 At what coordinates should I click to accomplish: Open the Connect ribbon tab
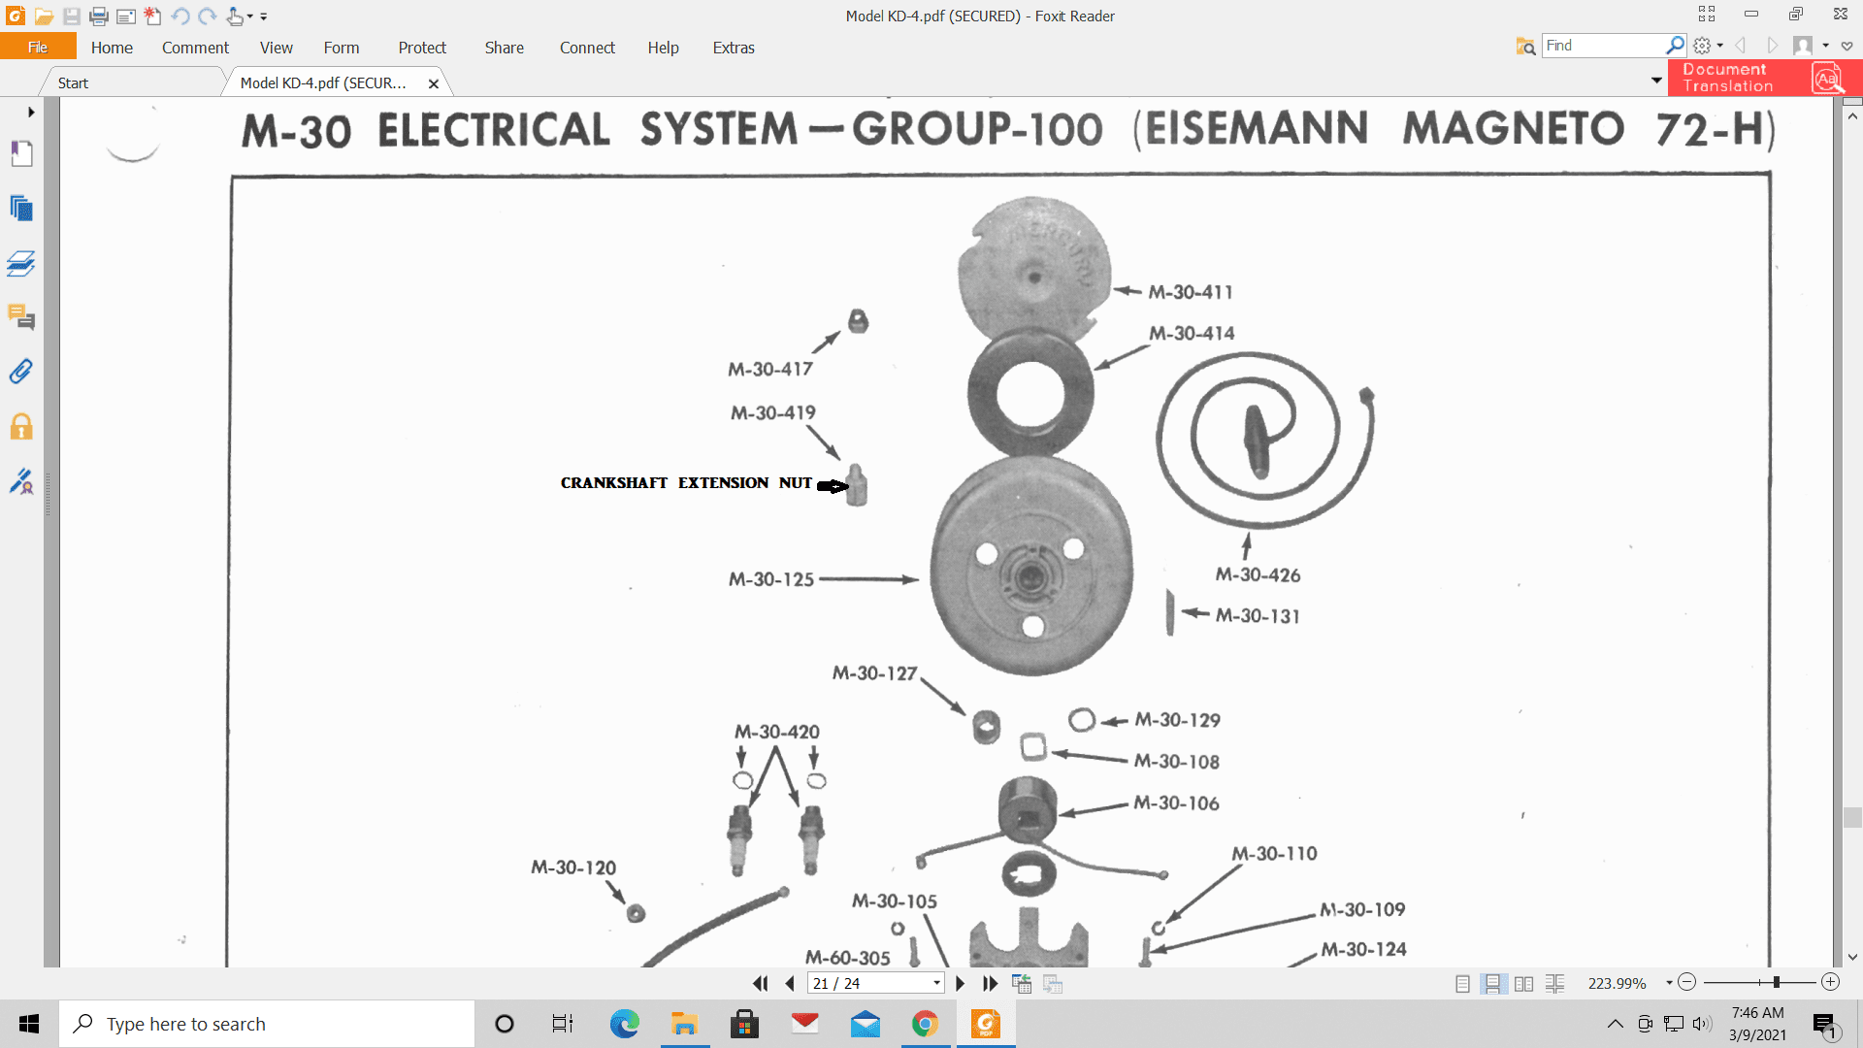click(587, 48)
